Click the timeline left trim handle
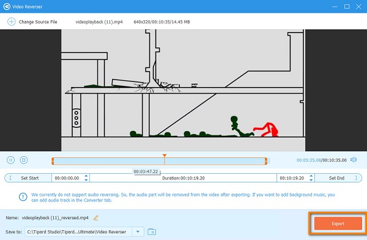This screenshot has width=367, height=240. [x=53, y=161]
